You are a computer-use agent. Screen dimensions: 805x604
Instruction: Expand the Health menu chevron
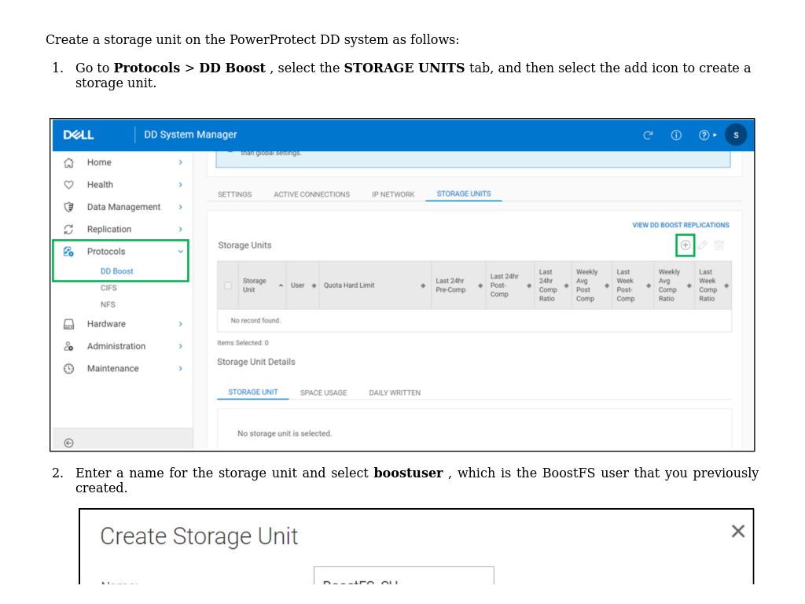[x=180, y=185]
